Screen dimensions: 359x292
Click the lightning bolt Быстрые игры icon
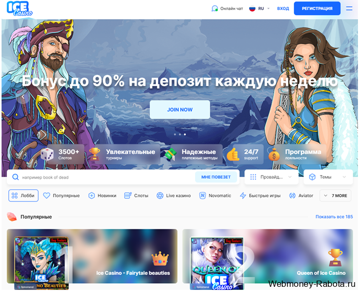click(x=243, y=195)
